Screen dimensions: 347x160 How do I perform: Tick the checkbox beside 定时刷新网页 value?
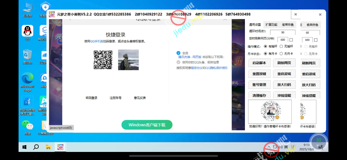pos(291,40)
